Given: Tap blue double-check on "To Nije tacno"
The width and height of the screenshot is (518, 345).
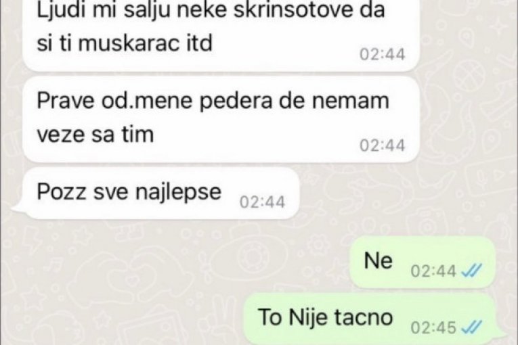Looking at the screenshot, I should [x=471, y=327].
